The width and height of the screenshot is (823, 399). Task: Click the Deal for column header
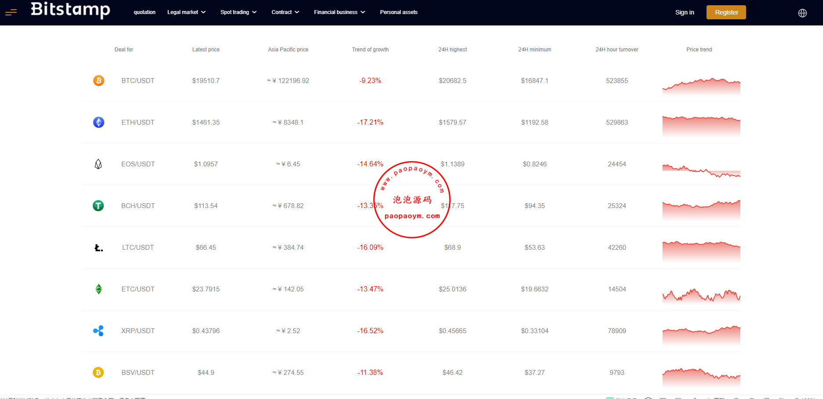[x=124, y=50]
